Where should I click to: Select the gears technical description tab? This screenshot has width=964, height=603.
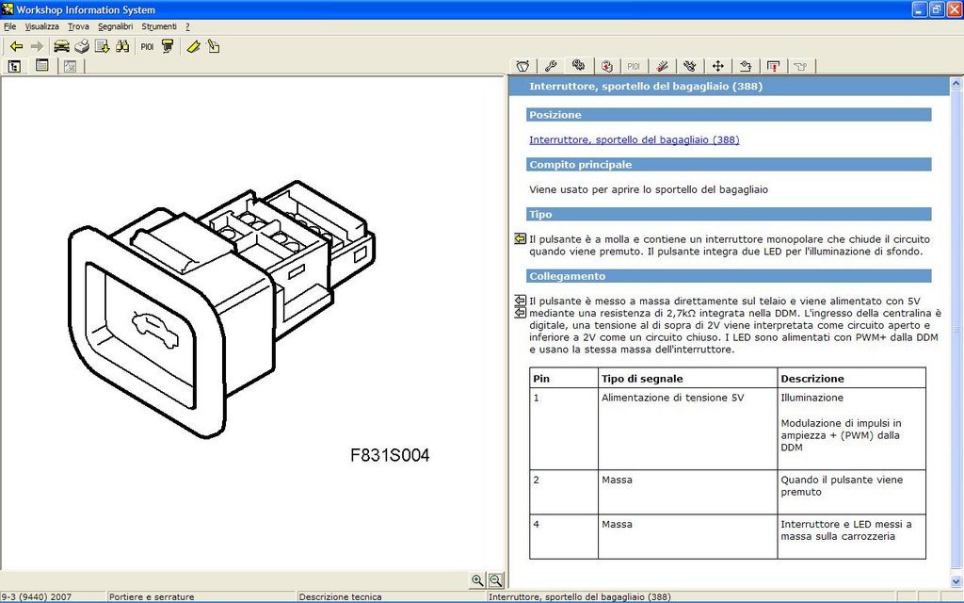[578, 65]
